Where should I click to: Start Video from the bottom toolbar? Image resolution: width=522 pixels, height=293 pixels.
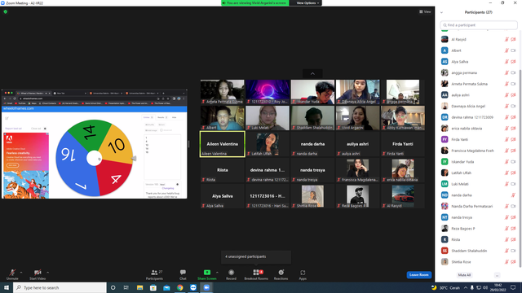(x=38, y=274)
